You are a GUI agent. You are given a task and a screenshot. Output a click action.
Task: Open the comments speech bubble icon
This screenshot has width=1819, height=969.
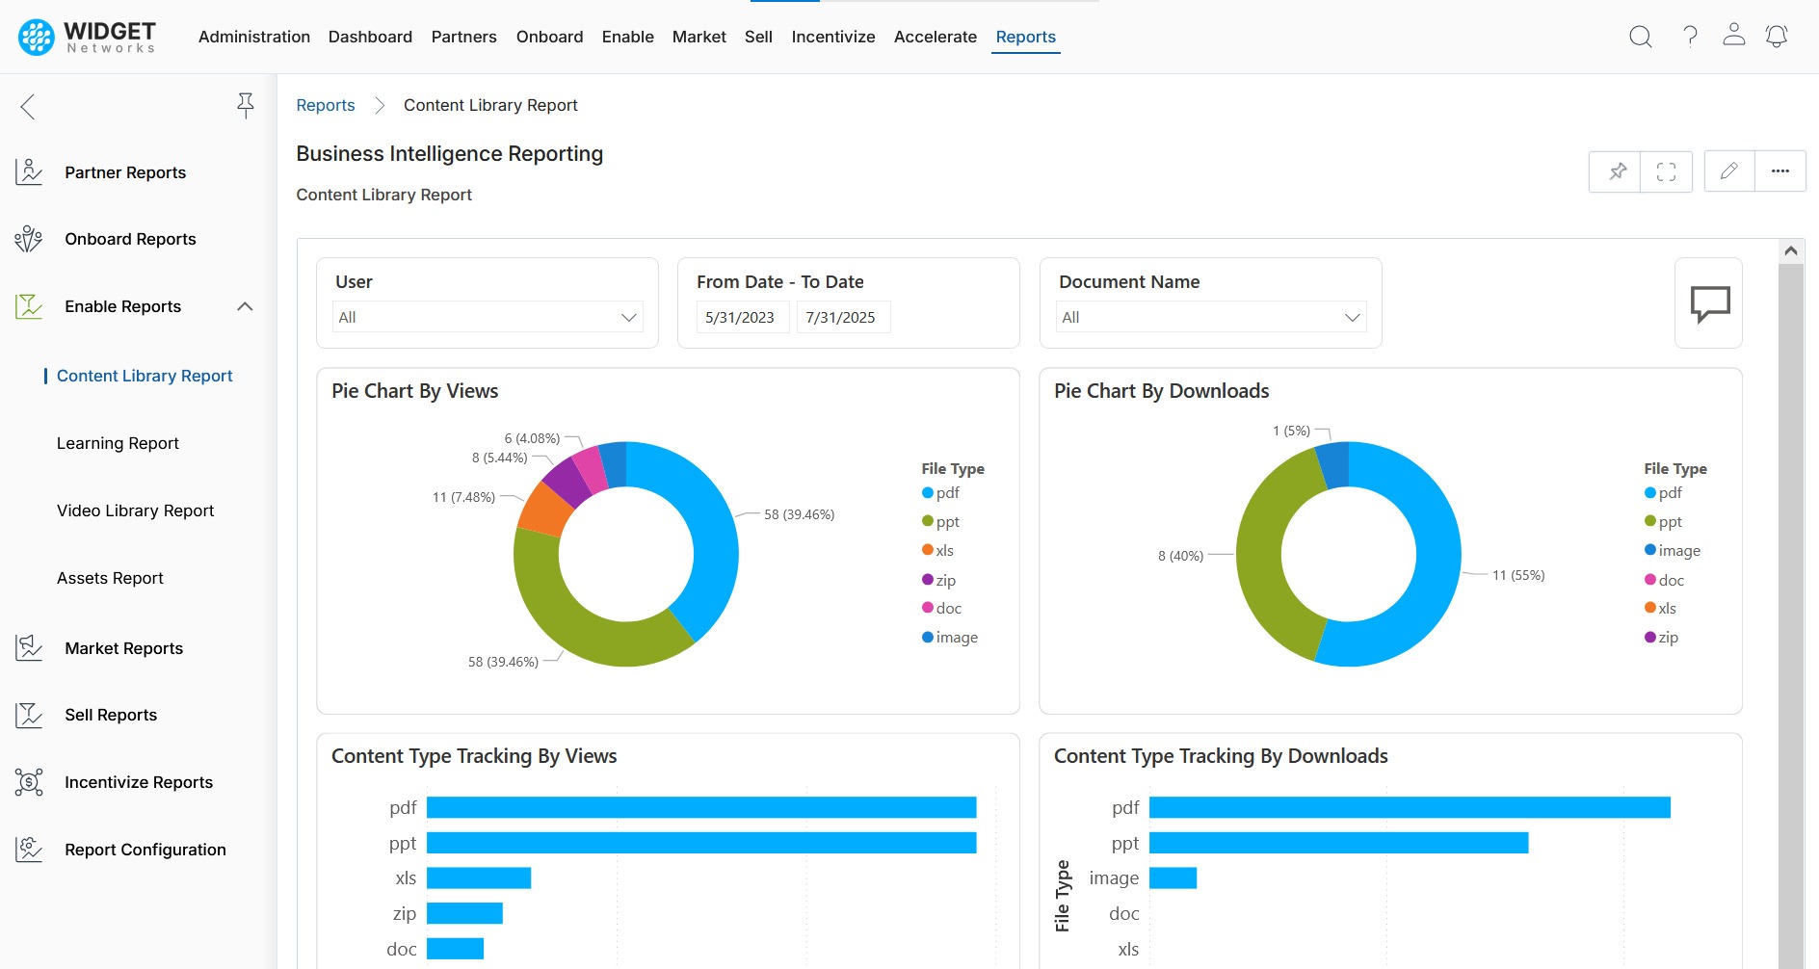[x=1709, y=303]
